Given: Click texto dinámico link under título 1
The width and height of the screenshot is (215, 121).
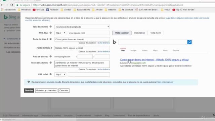Looking at the screenshot, I should (x=104, y=43).
